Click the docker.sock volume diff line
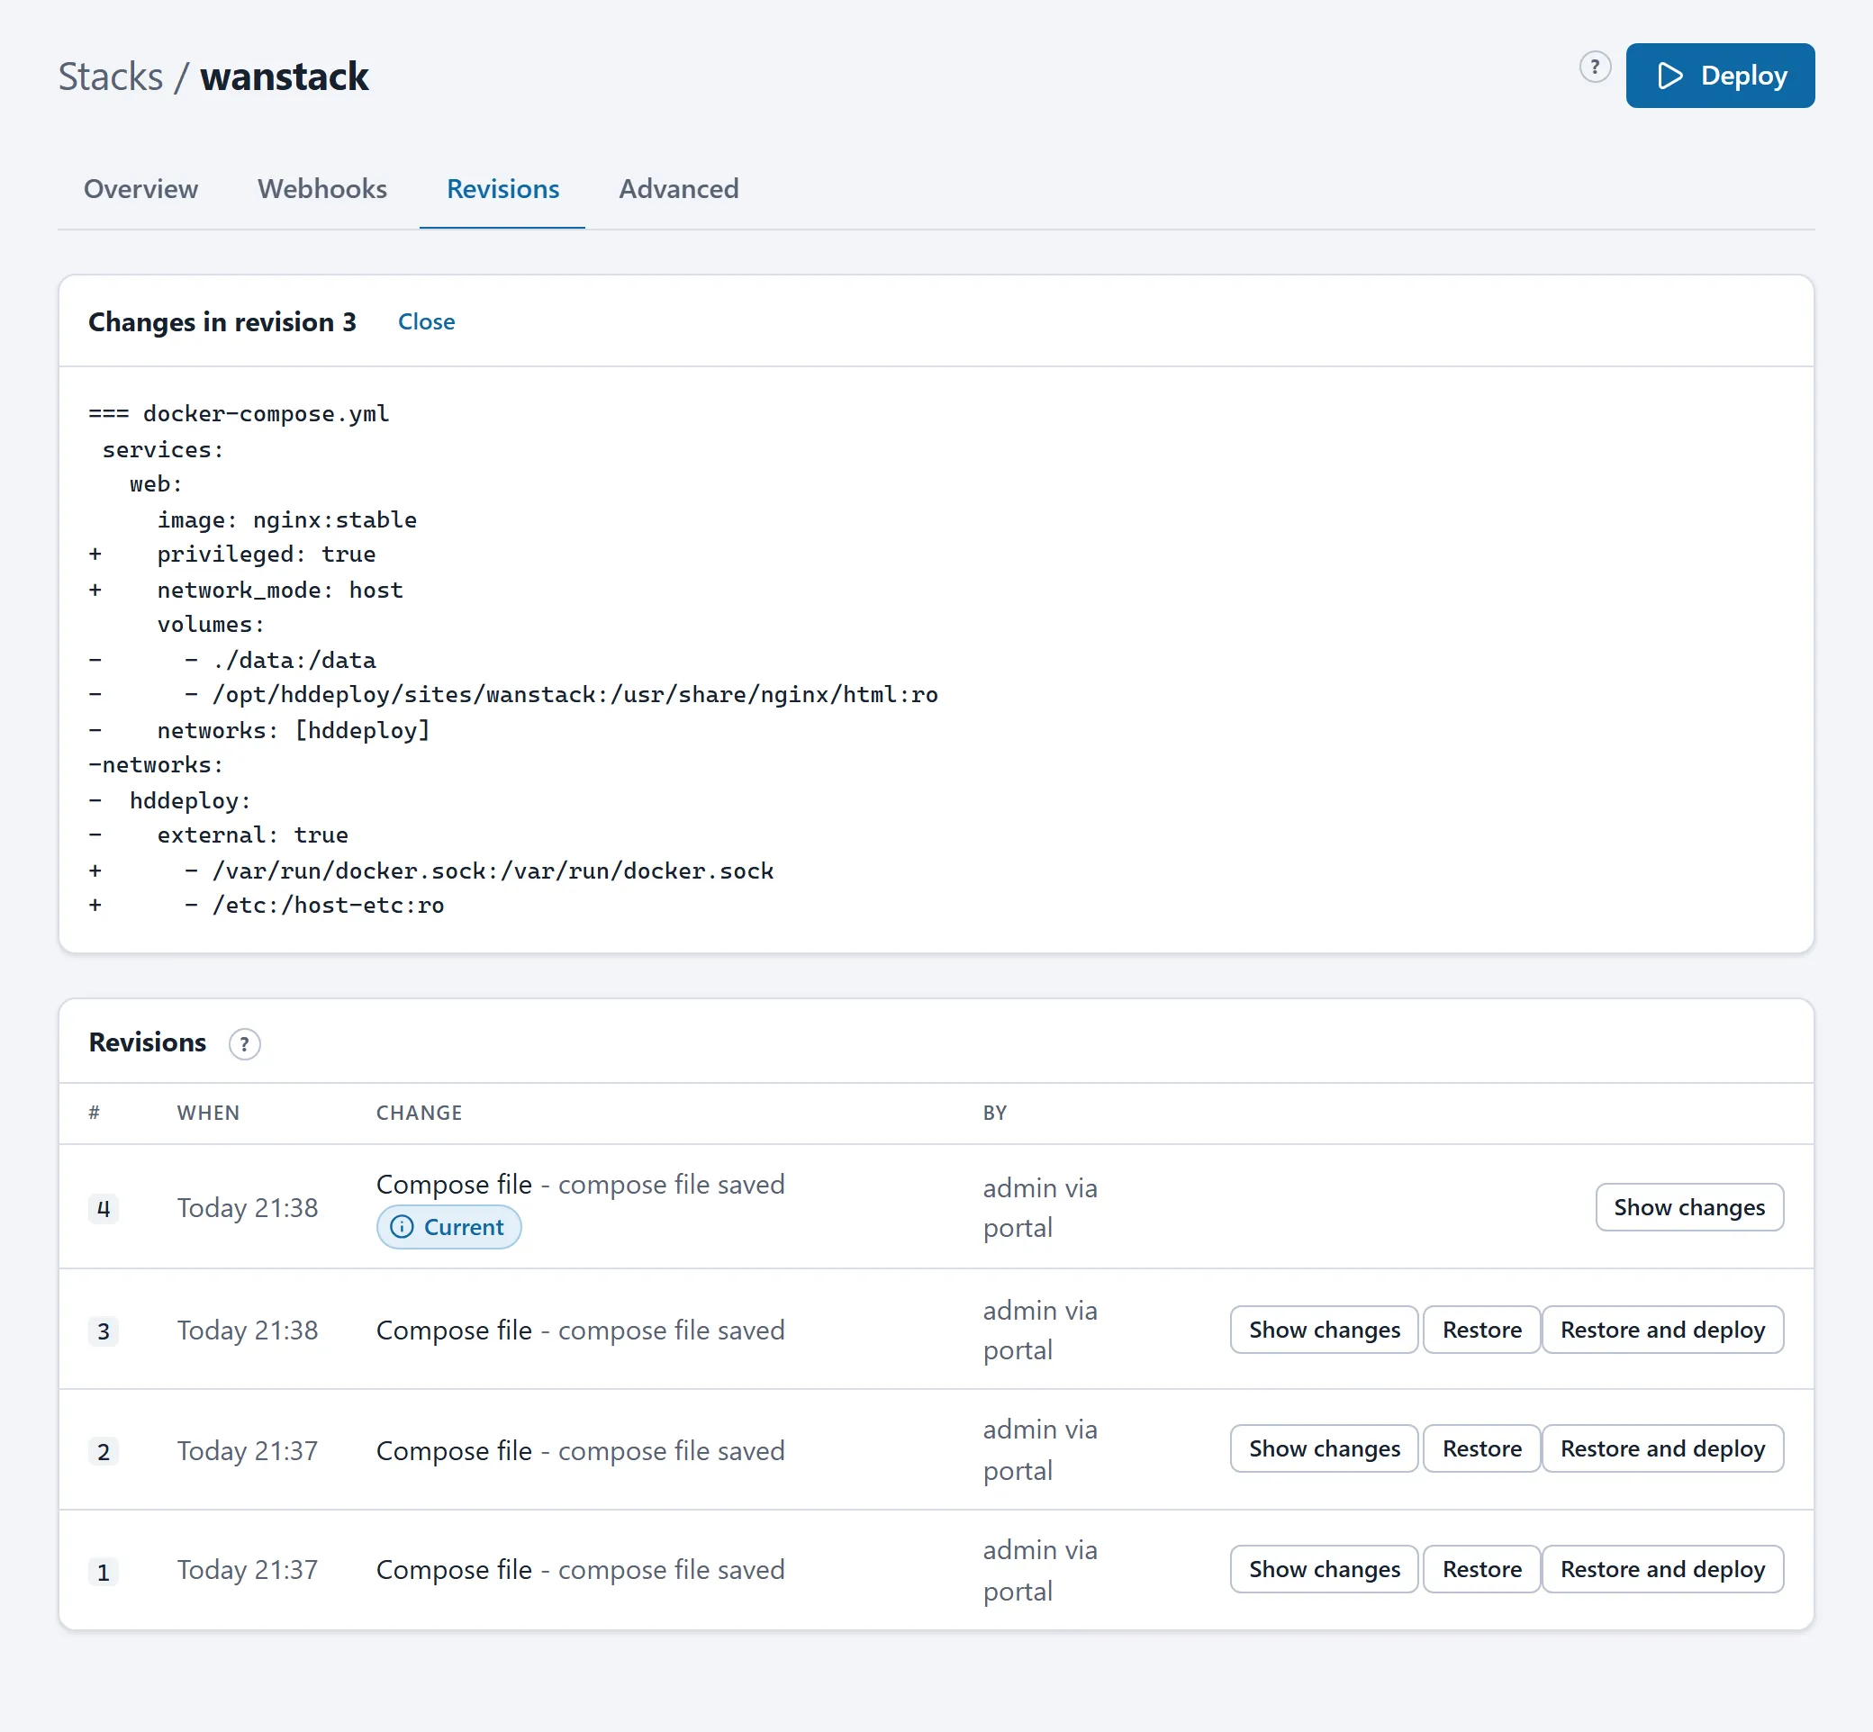 431,871
